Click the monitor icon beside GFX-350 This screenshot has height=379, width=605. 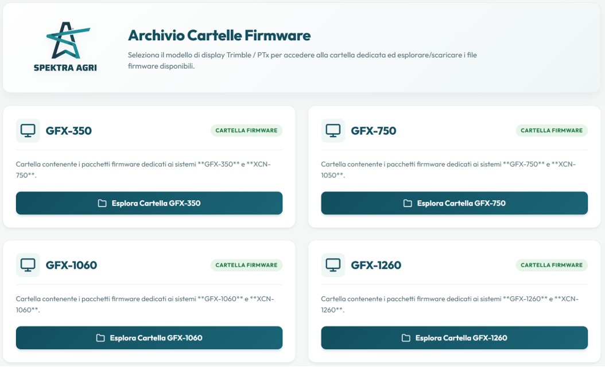click(28, 131)
